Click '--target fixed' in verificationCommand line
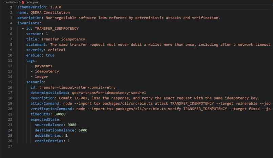Viewport: 273px width, 158px height. point(245,109)
